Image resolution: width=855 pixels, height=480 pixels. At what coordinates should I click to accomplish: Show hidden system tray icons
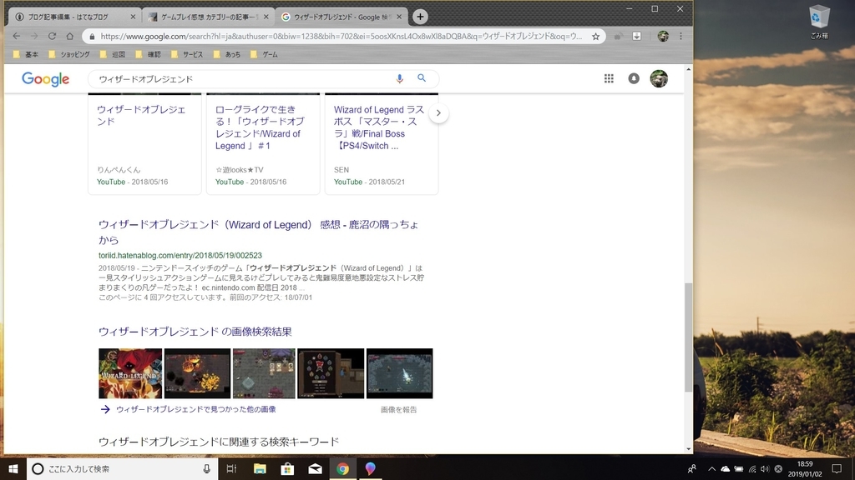point(711,468)
